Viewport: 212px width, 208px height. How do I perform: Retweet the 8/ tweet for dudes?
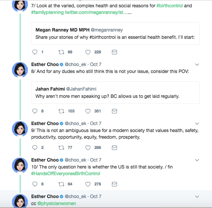(x=61, y=111)
